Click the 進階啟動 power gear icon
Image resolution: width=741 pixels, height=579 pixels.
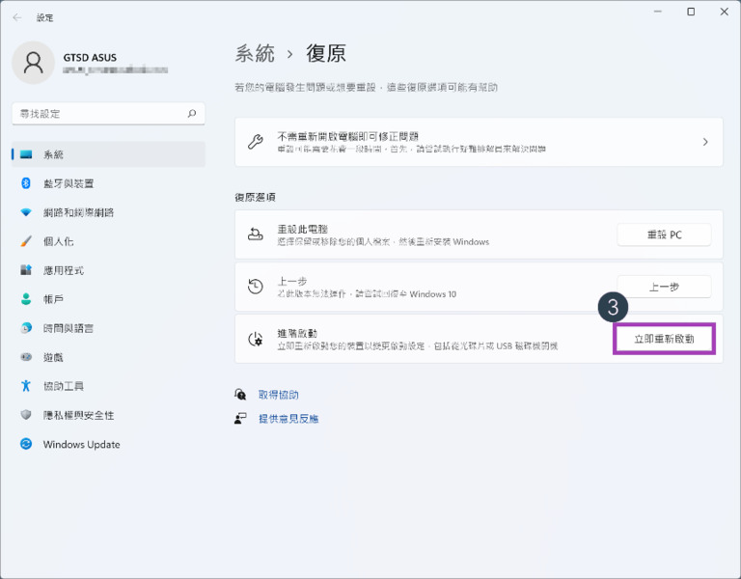[255, 339]
